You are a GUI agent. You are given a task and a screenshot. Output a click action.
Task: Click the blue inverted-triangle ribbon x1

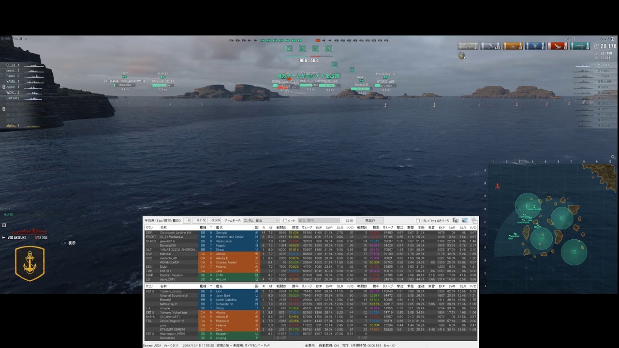(x=534, y=46)
